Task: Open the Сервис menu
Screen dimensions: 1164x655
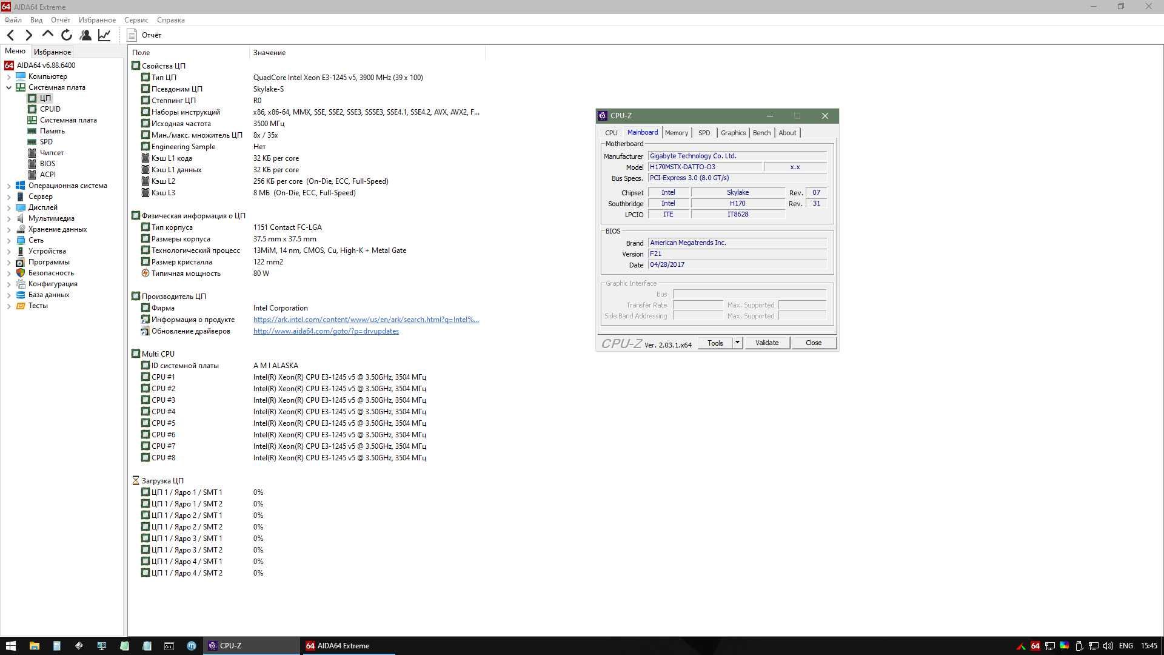Action: click(136, 20)
